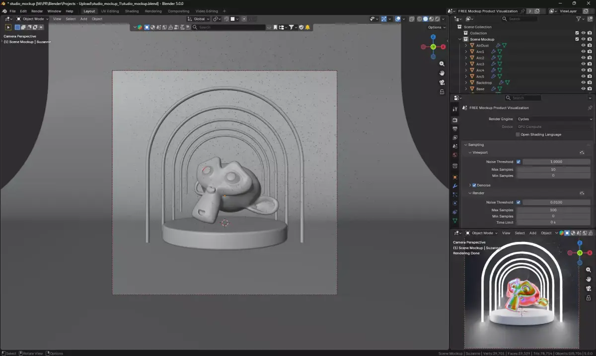Open the View Layer properties tab
Image resolution: width=596 pixels, height=356 pixels.
pos(455,137)
